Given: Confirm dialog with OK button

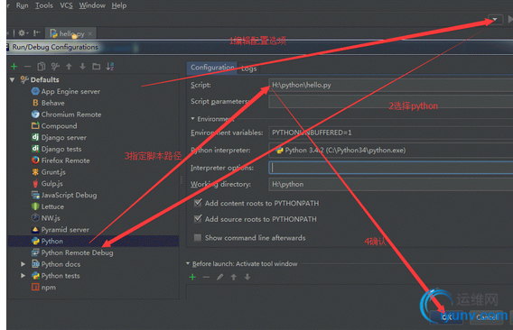Looking at the screenshot, I should tap(446, 317).
